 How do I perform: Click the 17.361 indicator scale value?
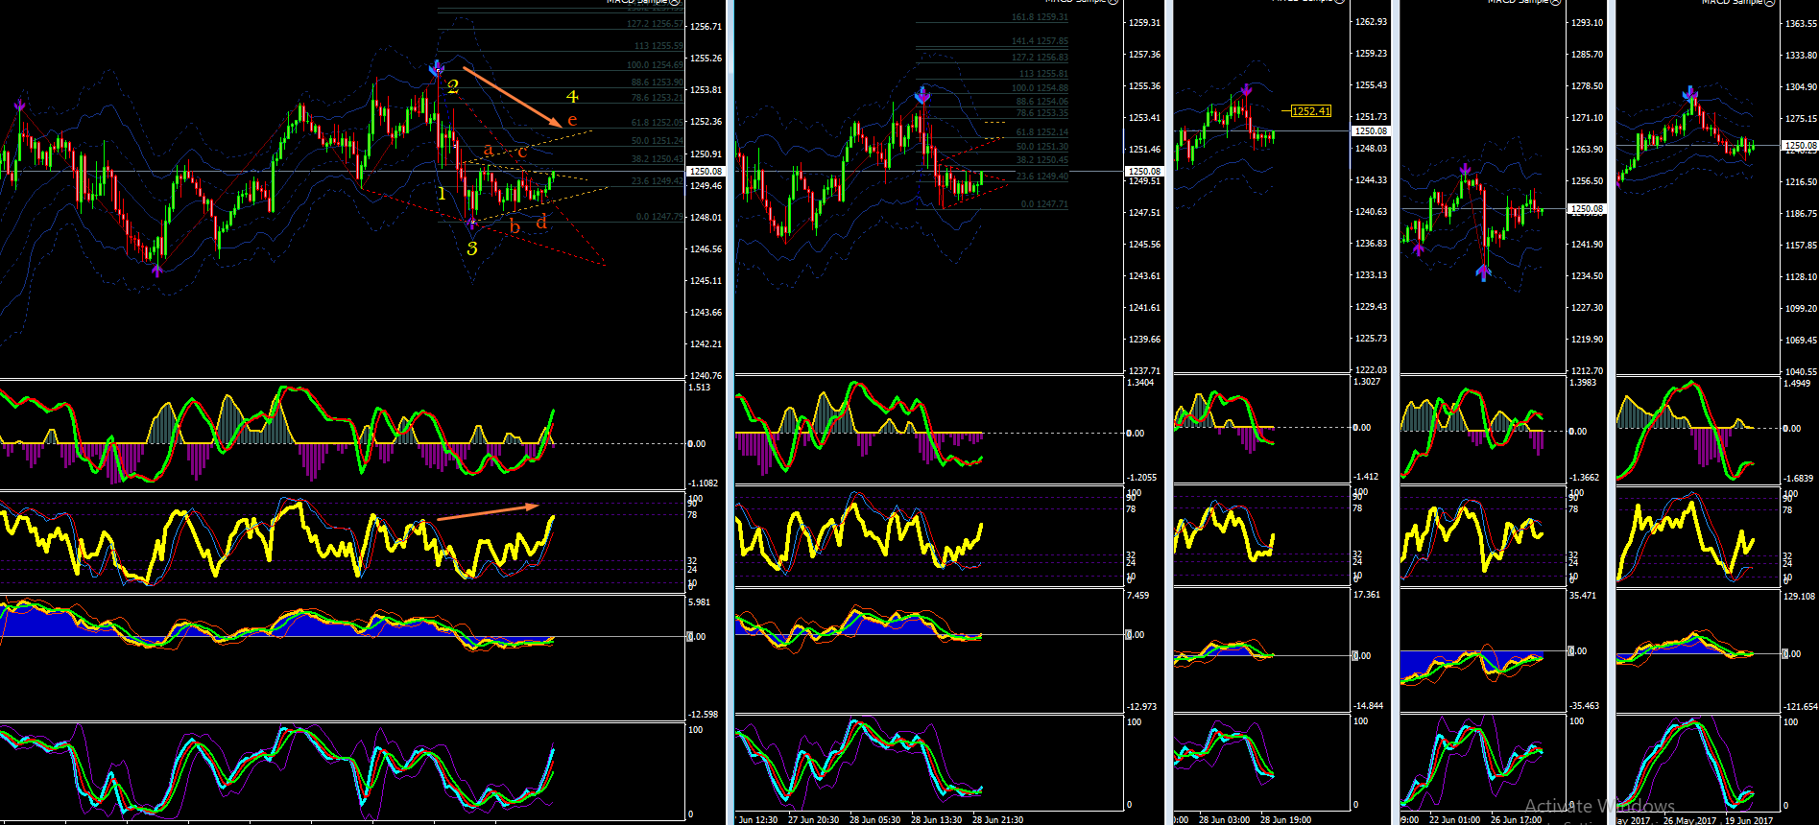coord(1367,595)
